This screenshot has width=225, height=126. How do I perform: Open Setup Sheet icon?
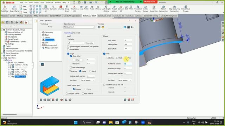(67, 9)
